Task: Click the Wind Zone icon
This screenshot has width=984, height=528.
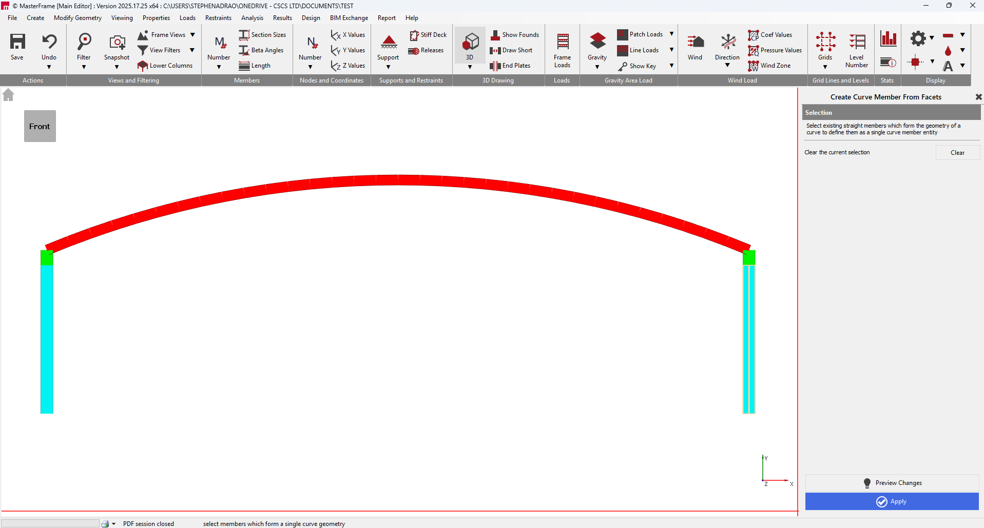Action: [769, 66]
